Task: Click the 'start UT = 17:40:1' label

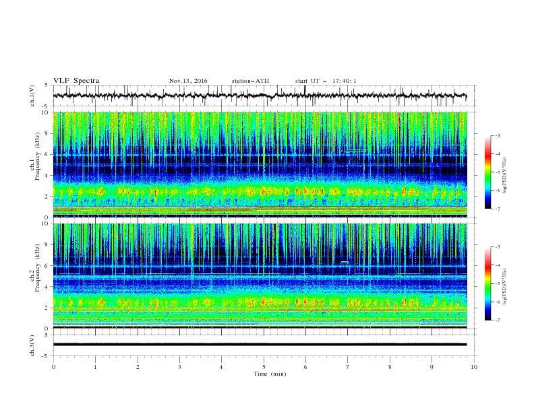Action: pos(326,81)
